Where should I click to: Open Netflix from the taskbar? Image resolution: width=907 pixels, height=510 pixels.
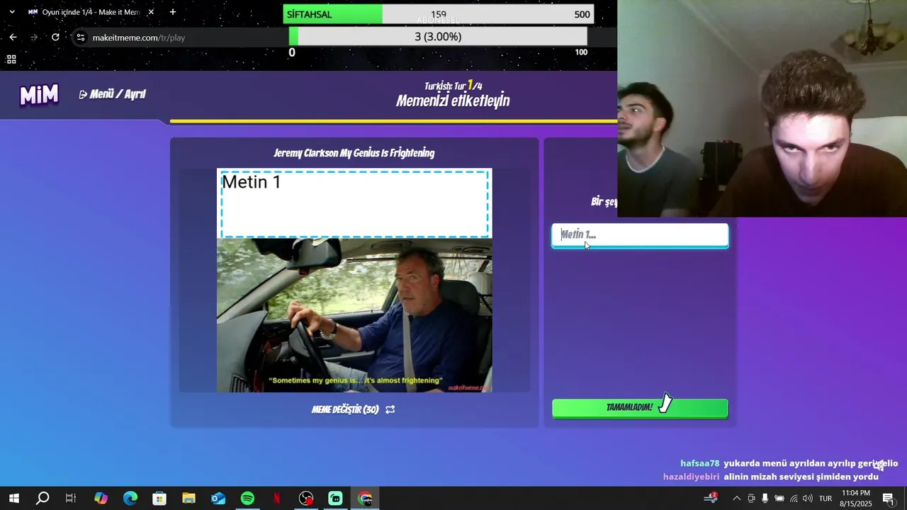277,499
